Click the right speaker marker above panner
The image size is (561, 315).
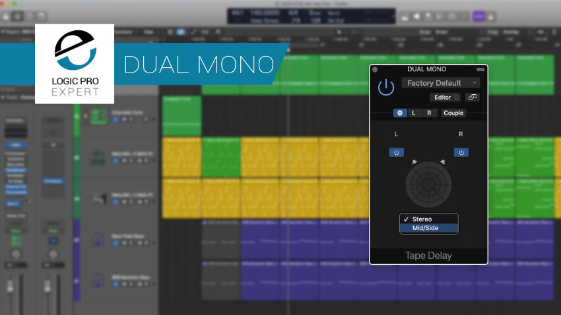point(443,162)
